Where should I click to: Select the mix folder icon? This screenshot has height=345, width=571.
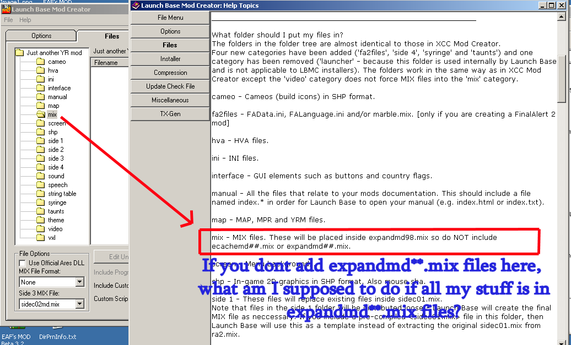click(40, 114)
